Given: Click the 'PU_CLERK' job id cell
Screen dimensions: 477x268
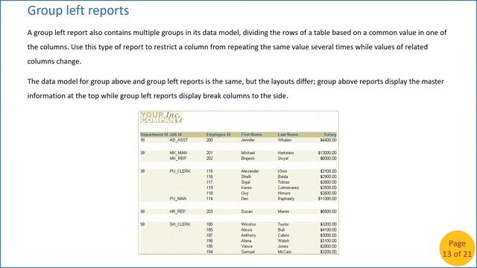Looking at the screenshot, I should point(180,171).
